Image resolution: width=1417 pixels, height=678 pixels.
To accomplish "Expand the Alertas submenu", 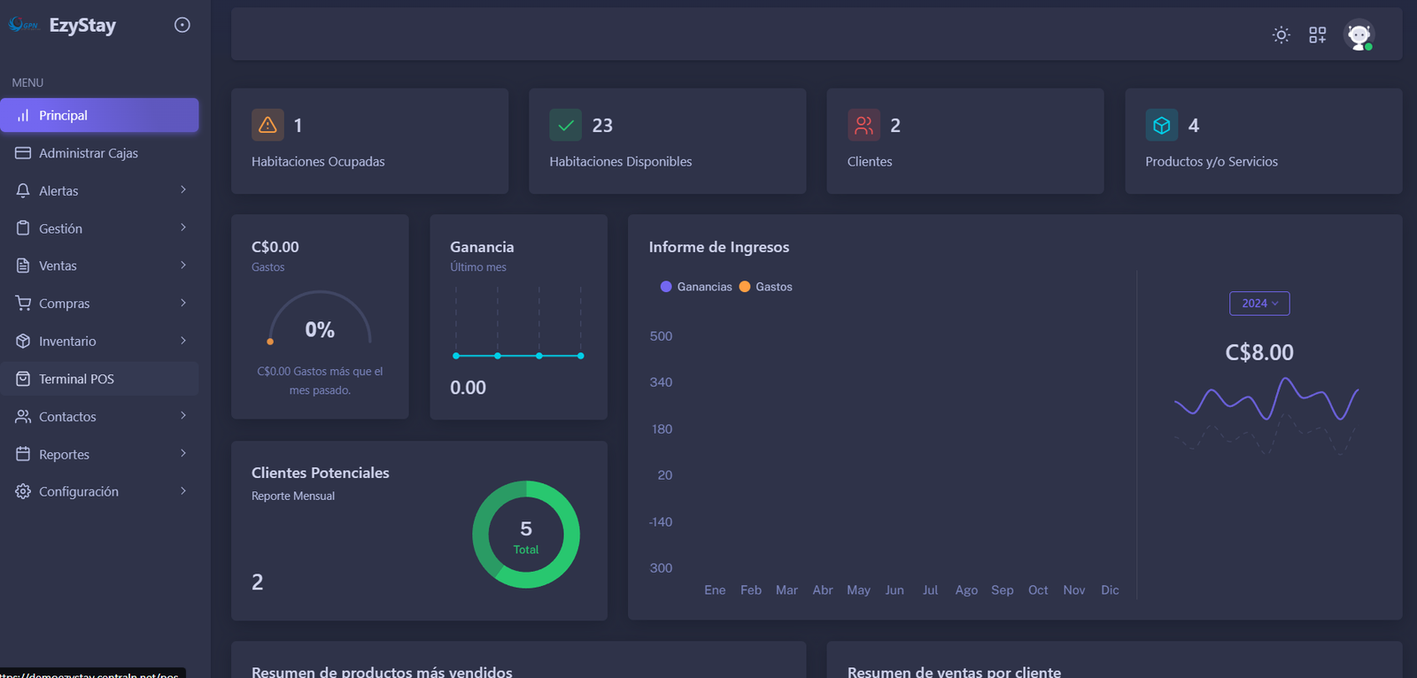I will click(183, 190).
